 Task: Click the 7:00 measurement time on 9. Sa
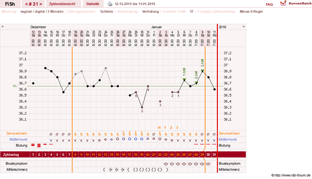[x=202, y=43]
